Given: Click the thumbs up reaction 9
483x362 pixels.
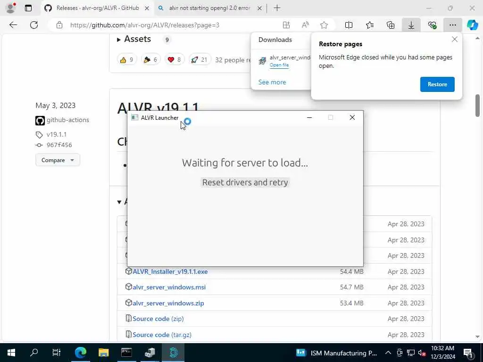Looking at the screenshot, I should coord(126,60).
